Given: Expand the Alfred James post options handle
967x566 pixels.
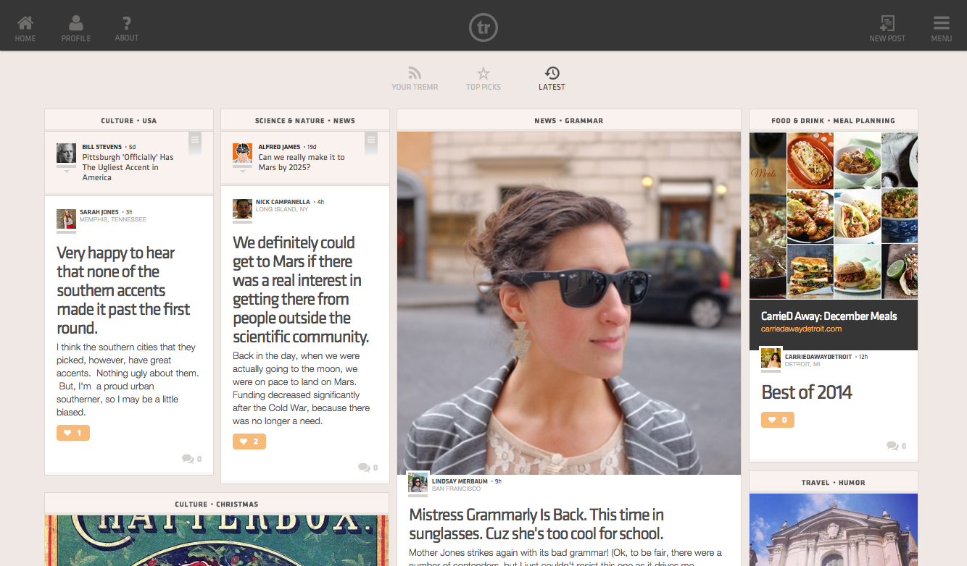Looking at the screenshot, I should tap(370, 142).
